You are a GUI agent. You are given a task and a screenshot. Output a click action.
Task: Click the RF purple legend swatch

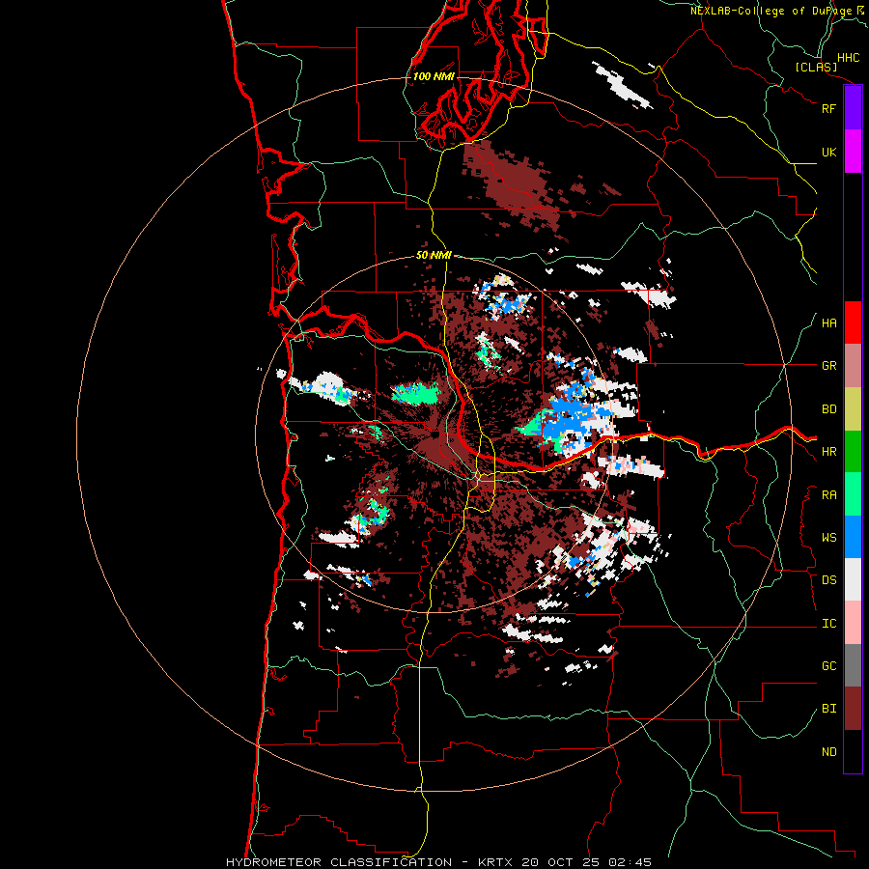click(853, 108)
